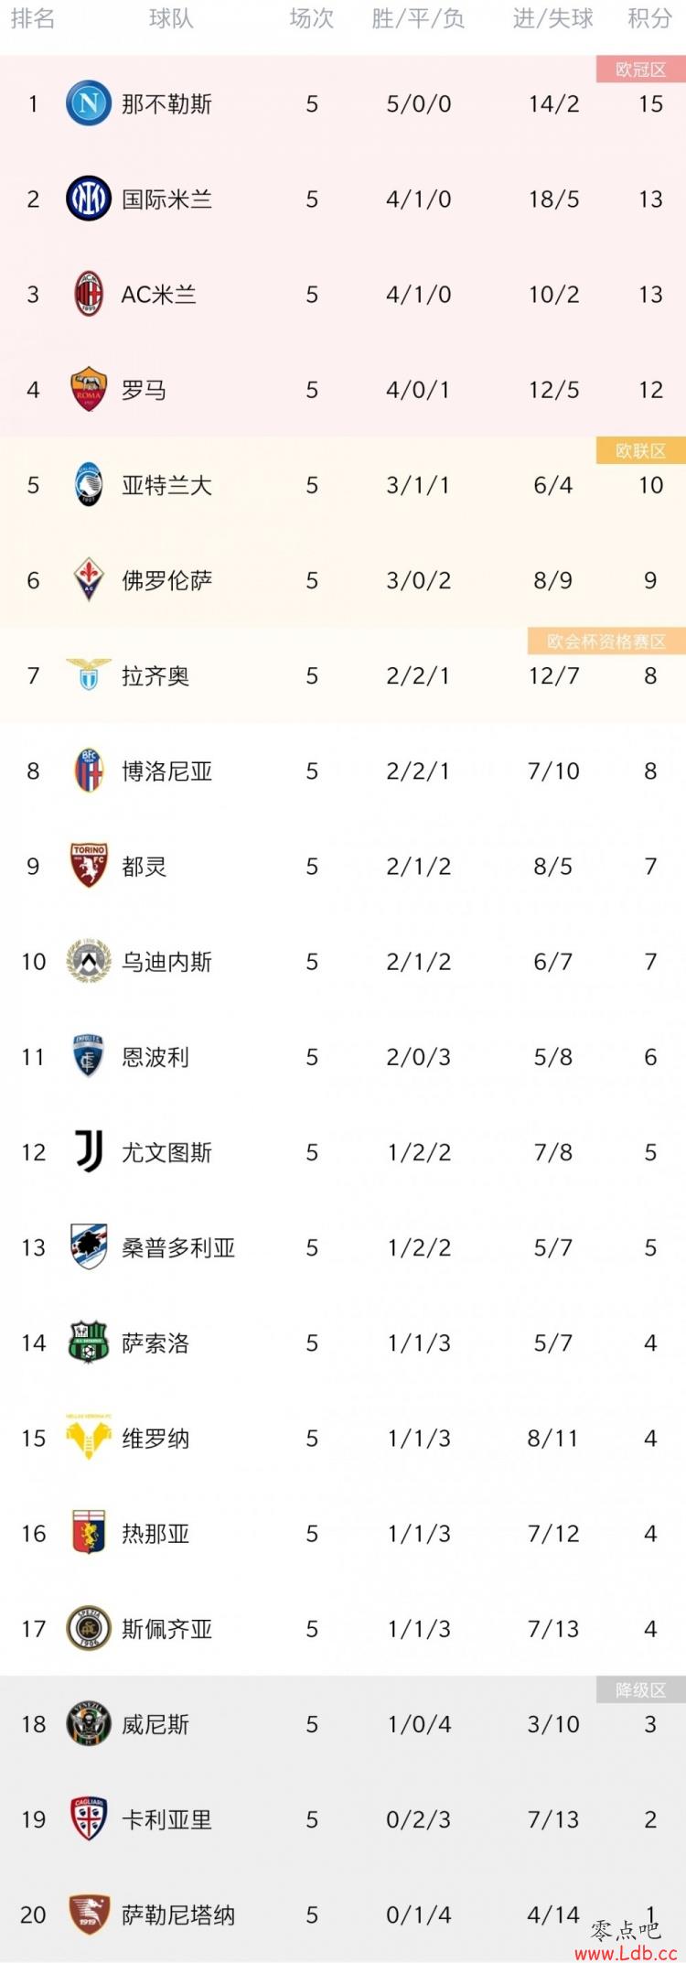Select the AC Milan crest icon

(x=89, y=295)
